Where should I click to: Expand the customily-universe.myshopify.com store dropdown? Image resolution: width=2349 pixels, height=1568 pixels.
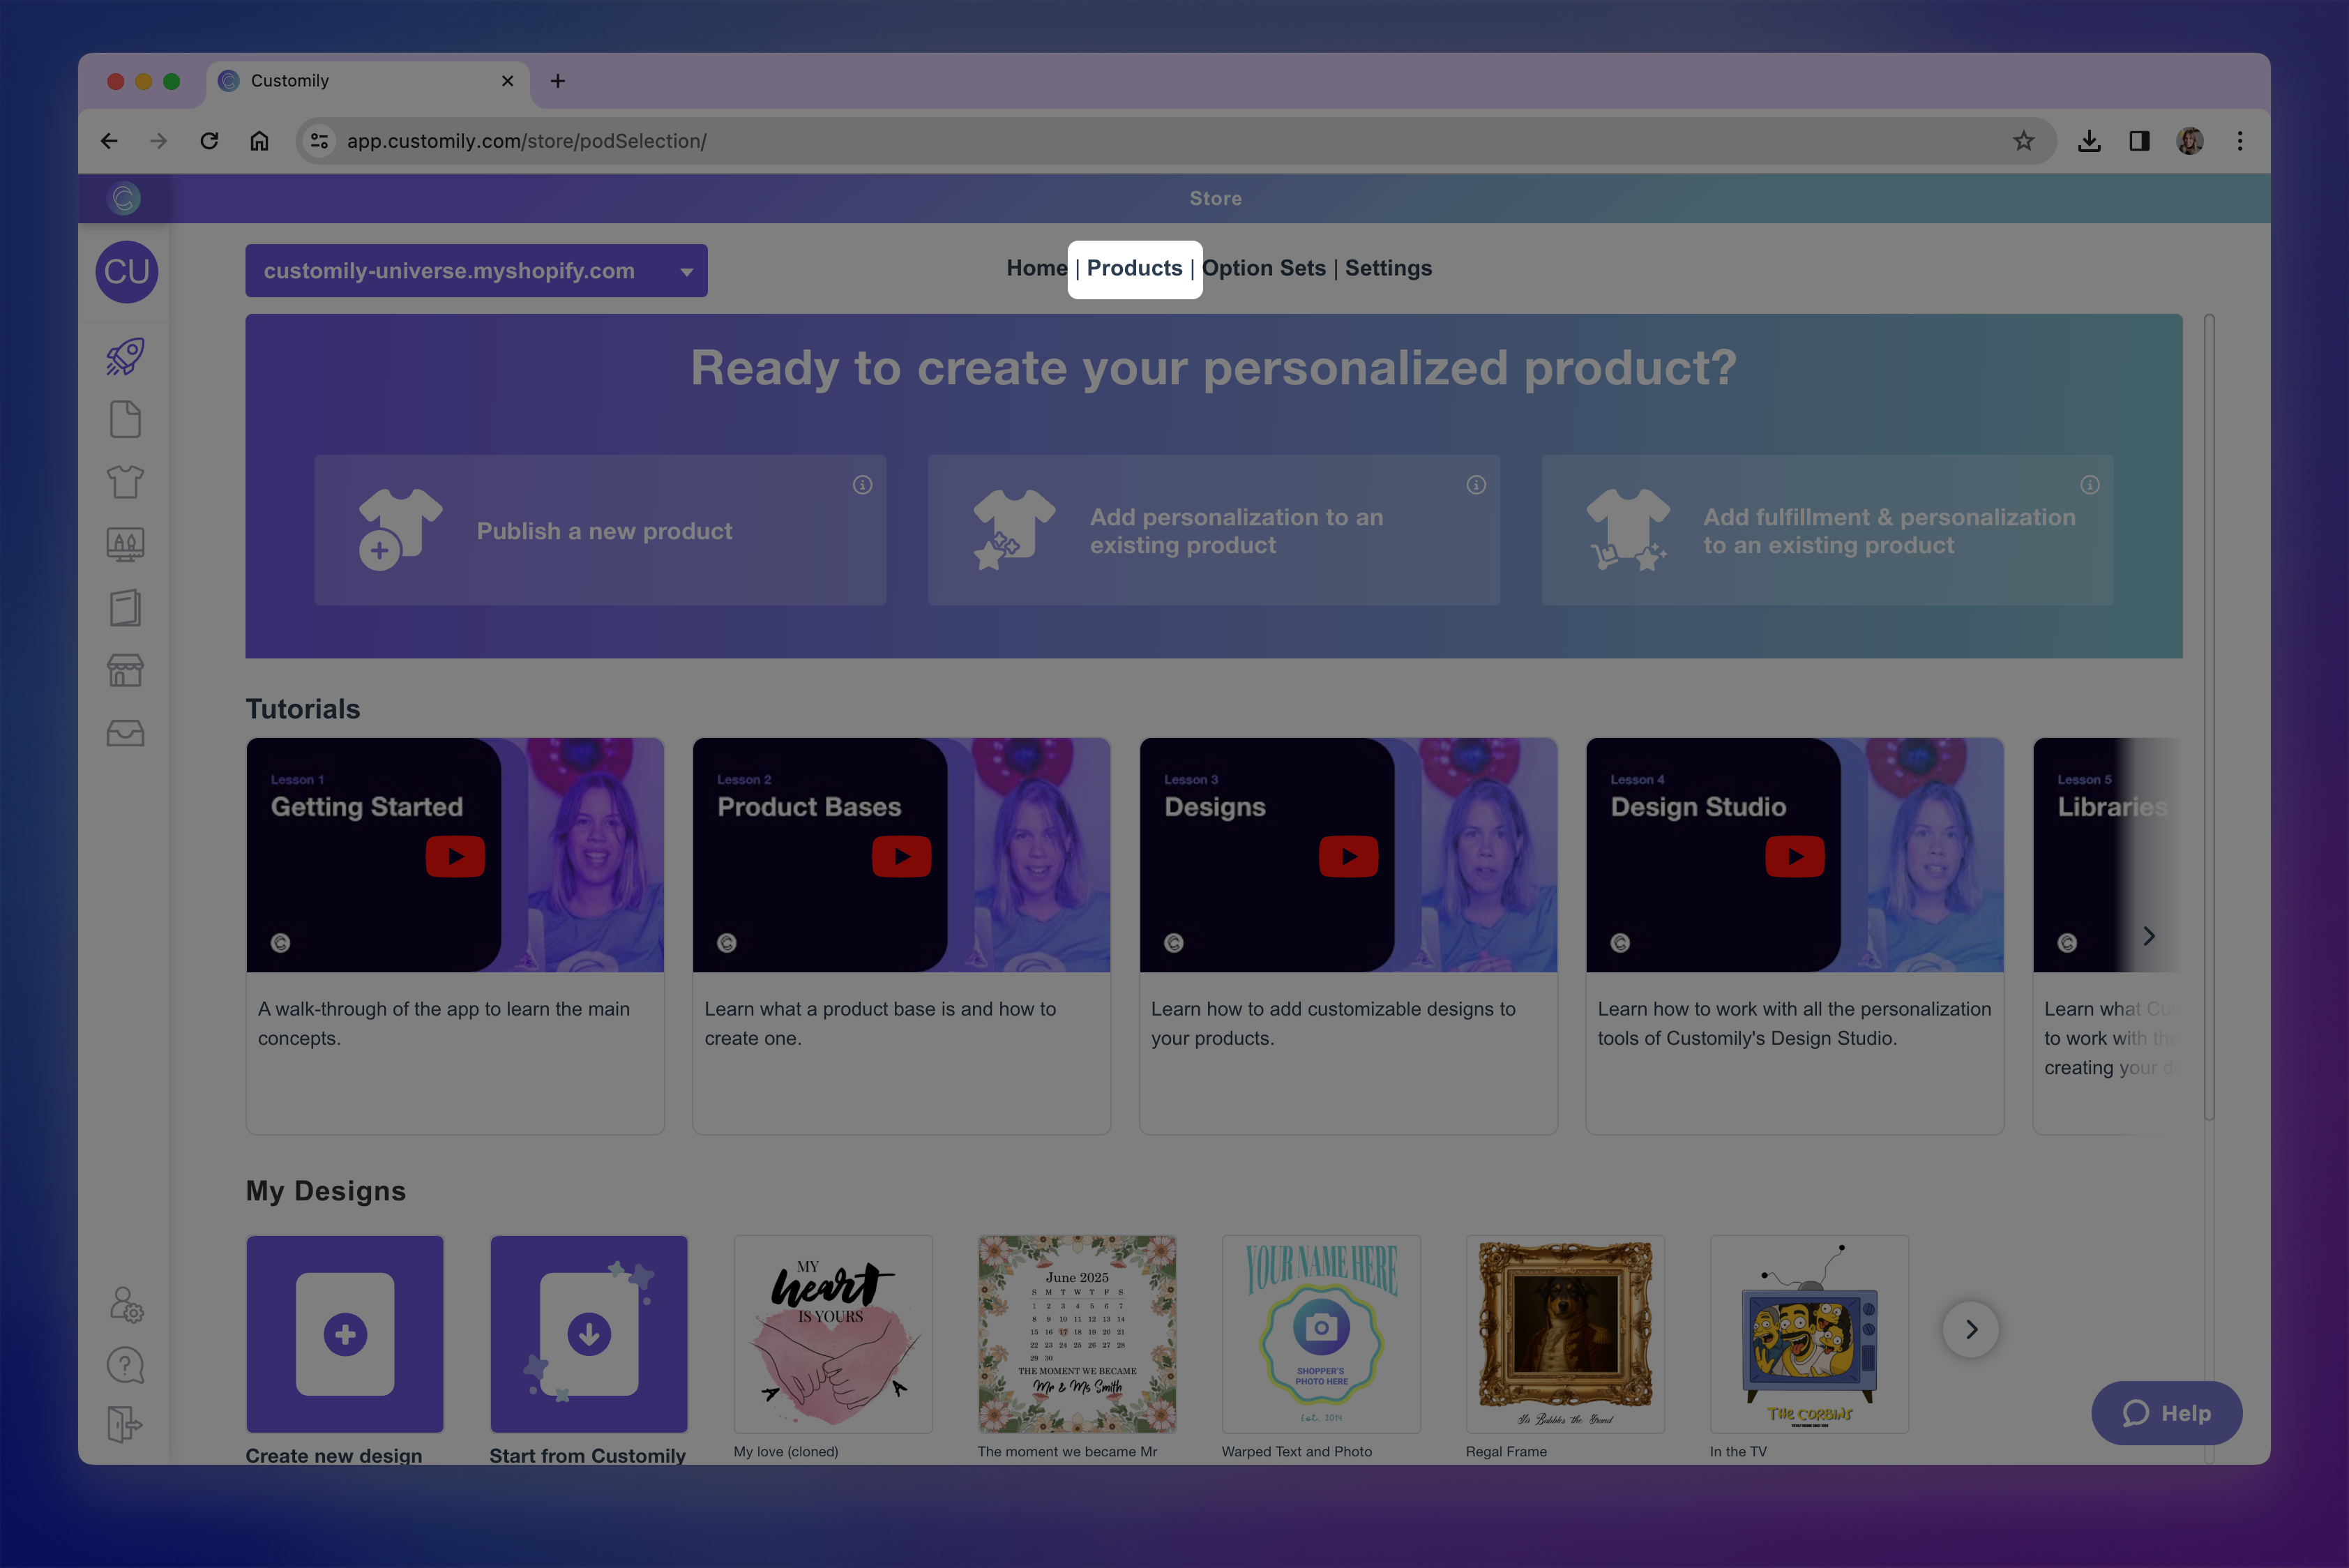pyautogui.click(x=686, y=270)
